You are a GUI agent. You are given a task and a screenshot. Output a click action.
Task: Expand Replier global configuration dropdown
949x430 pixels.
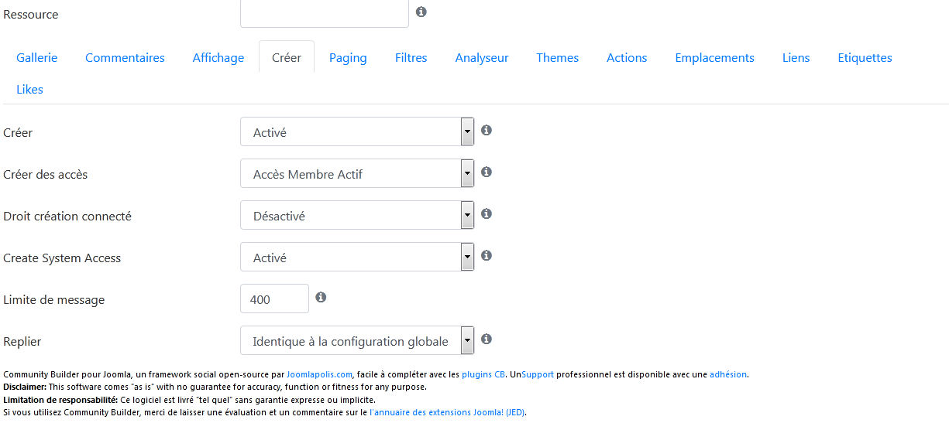357,340
